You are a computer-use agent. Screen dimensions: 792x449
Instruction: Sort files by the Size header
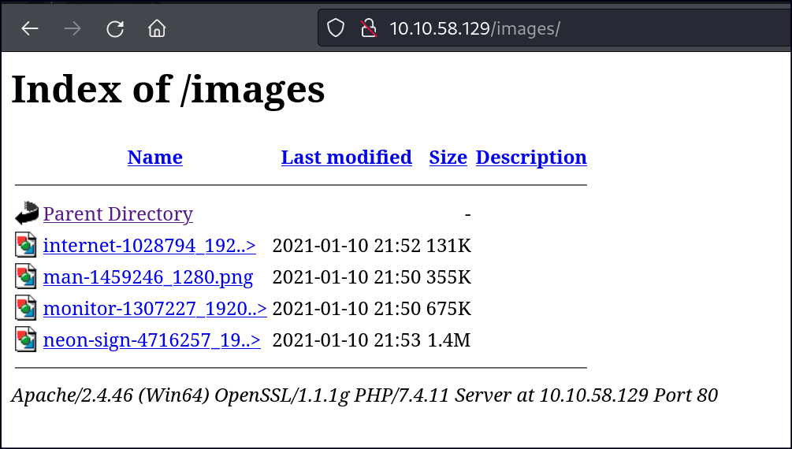tap(448, 158)
